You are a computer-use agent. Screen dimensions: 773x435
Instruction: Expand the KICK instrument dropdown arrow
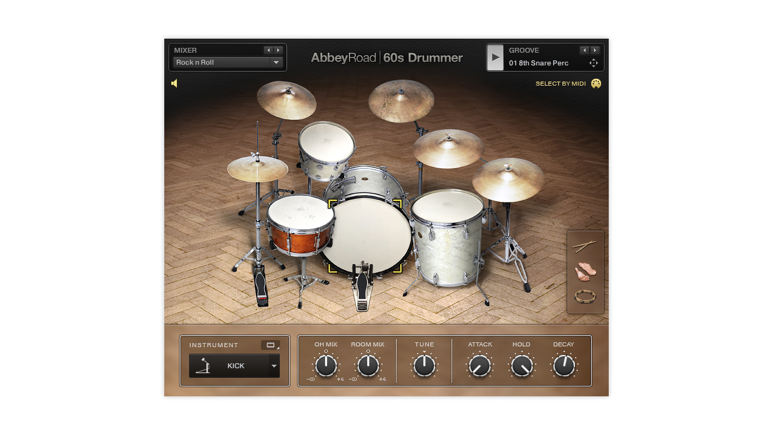(x=274, y=366)
